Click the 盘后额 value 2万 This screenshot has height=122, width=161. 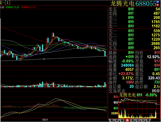point(157,86)
